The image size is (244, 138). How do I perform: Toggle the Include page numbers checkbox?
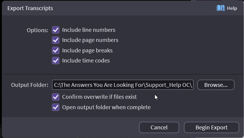[x=56, y=40]
